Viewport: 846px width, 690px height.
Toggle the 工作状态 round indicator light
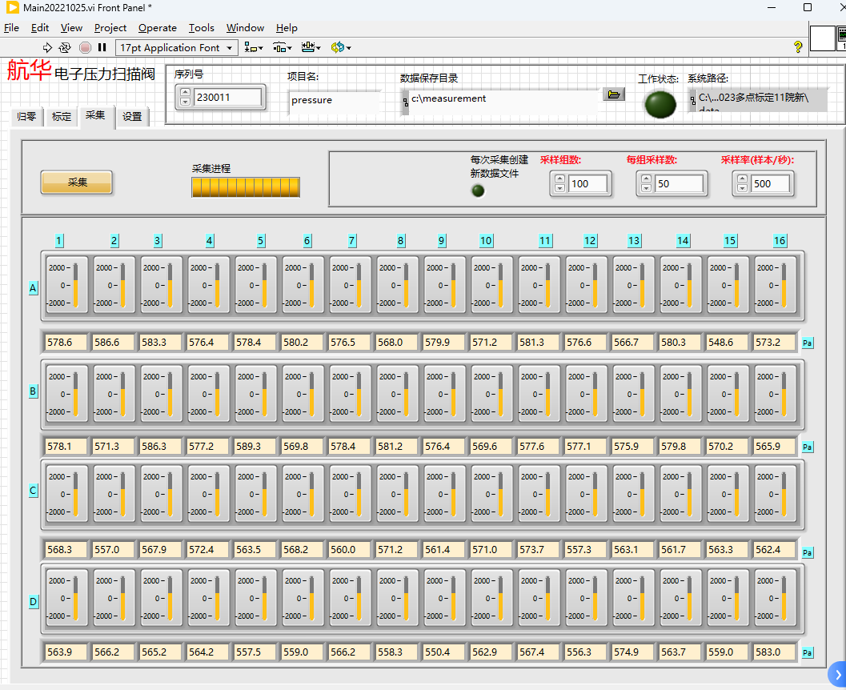[x=660, y=105]
